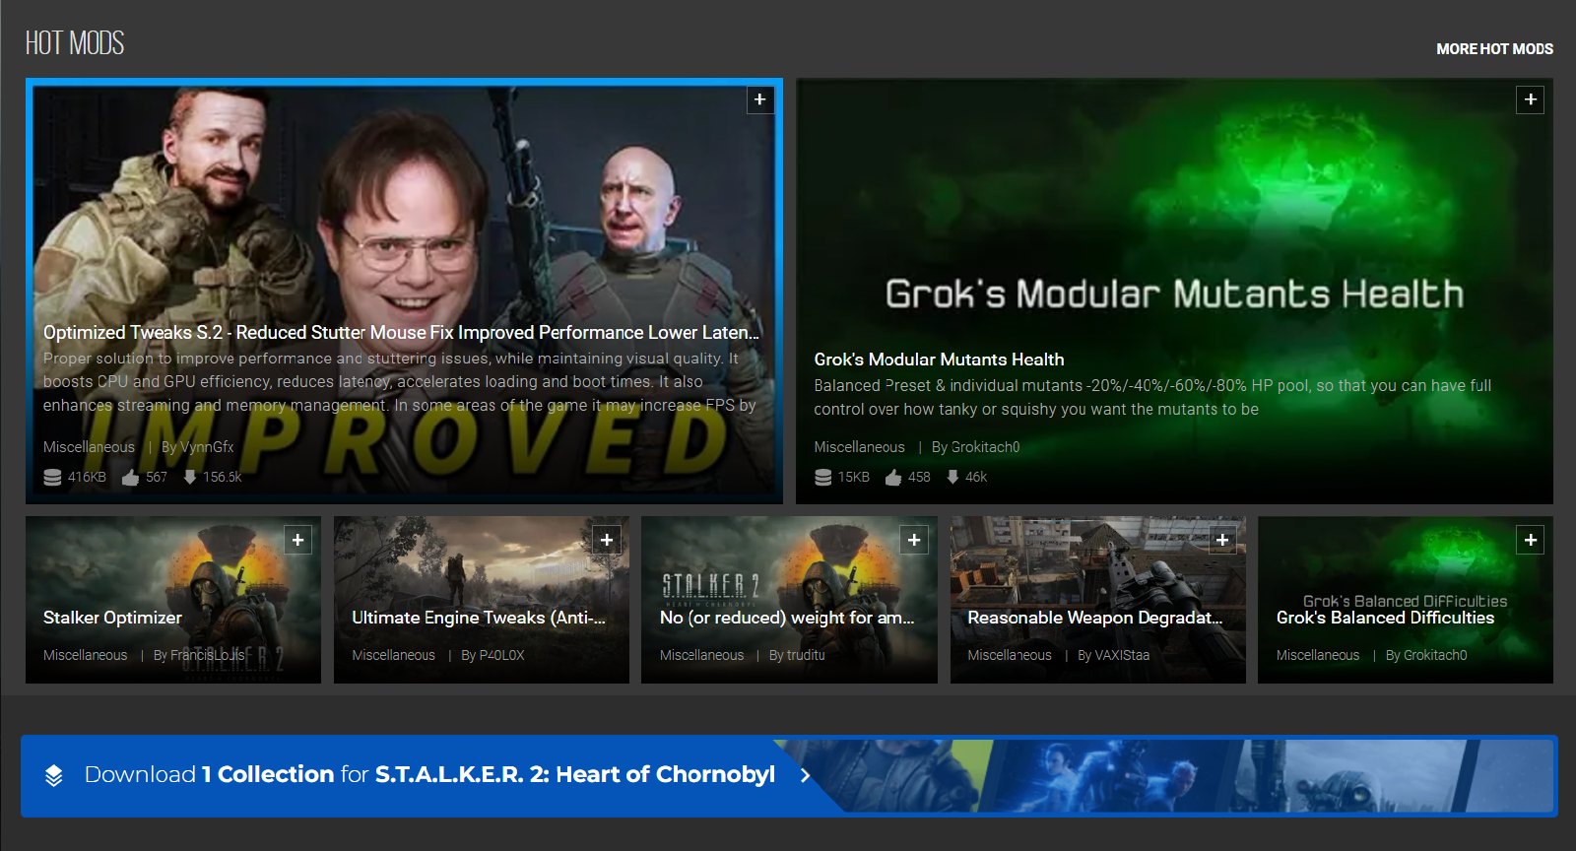Image resolution: width=1576 pixels, height=851 pixels.
Task: Click the plus icon on Optimized Tweaks card
Action: click(x=759, y=99)
